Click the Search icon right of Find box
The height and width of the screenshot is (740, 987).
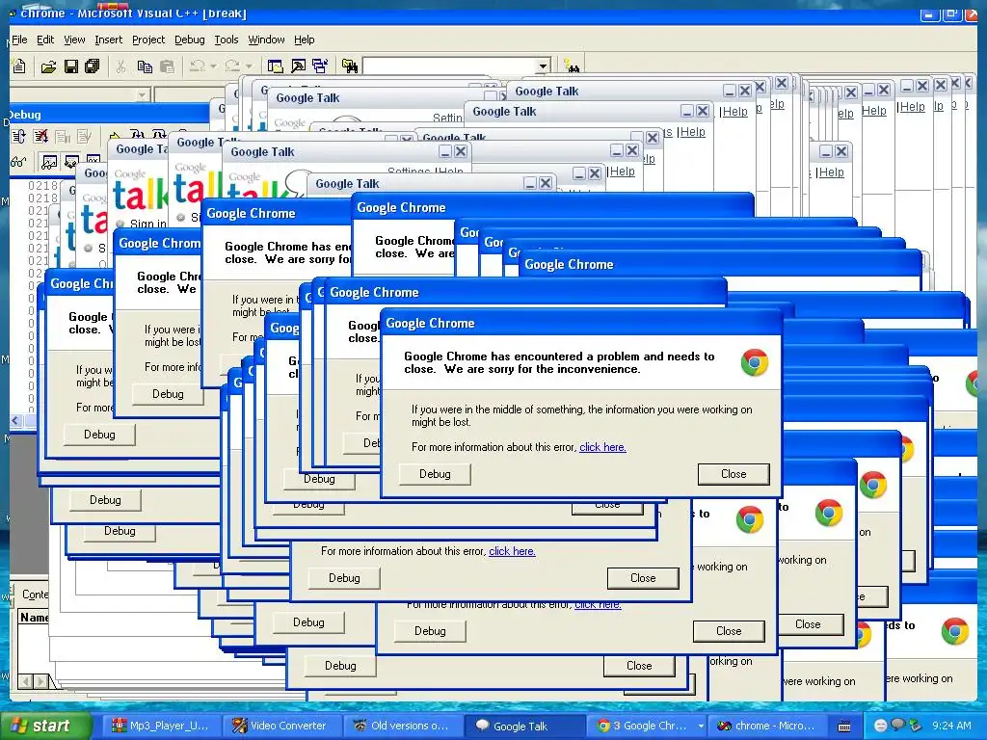(x=572, y=66)
